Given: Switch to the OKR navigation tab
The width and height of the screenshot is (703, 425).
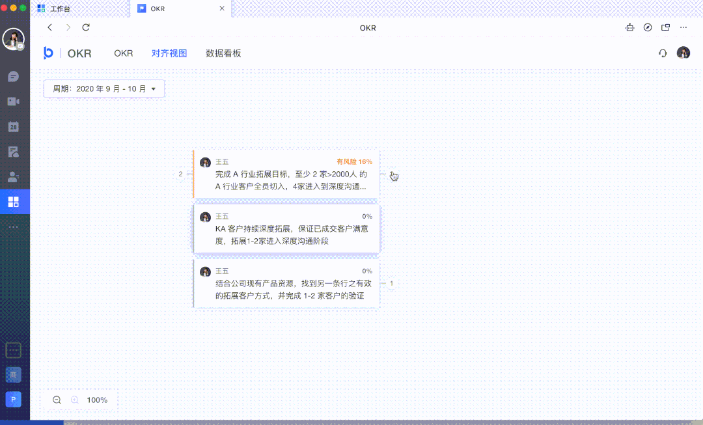Looking at the screenshot, I should [x=123, y=53].
